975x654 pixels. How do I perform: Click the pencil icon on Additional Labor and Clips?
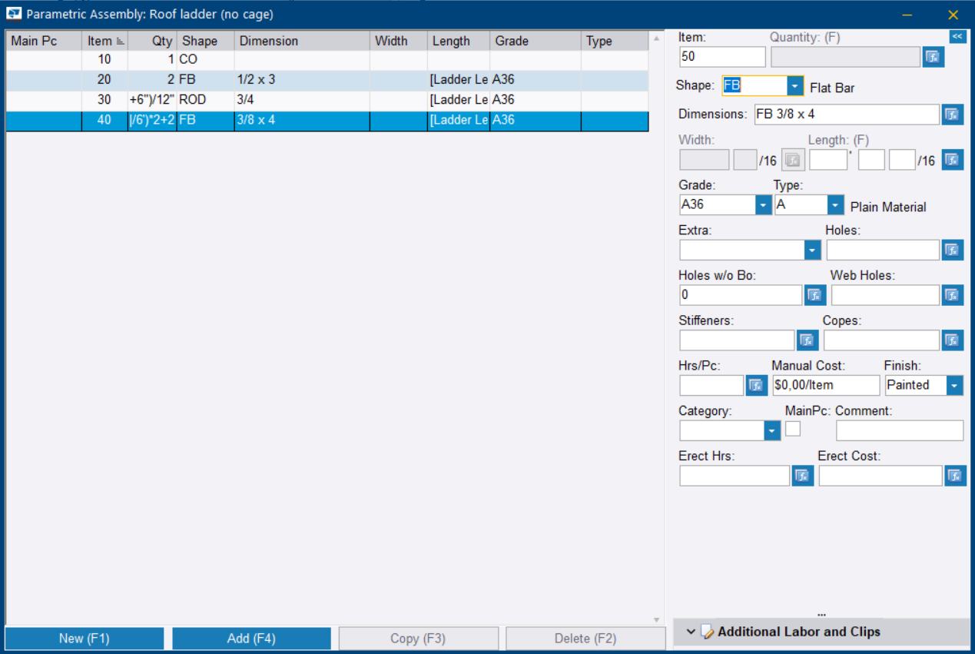point(708,632)
